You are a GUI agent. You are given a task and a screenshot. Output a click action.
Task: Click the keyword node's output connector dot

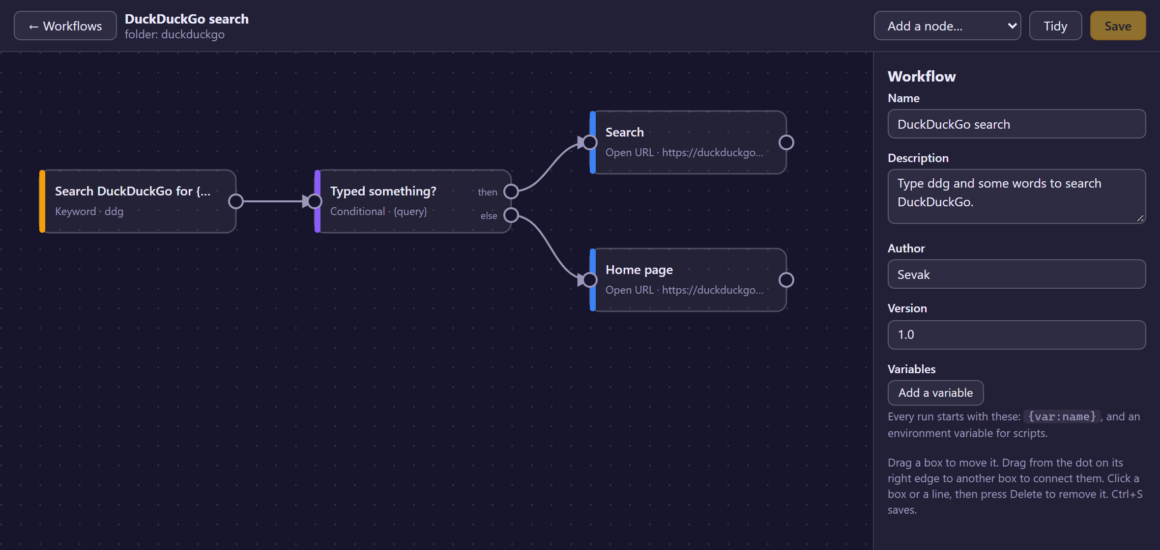coord(236,201)
